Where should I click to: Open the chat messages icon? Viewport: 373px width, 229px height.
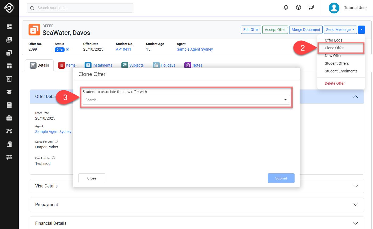(311, 7)
